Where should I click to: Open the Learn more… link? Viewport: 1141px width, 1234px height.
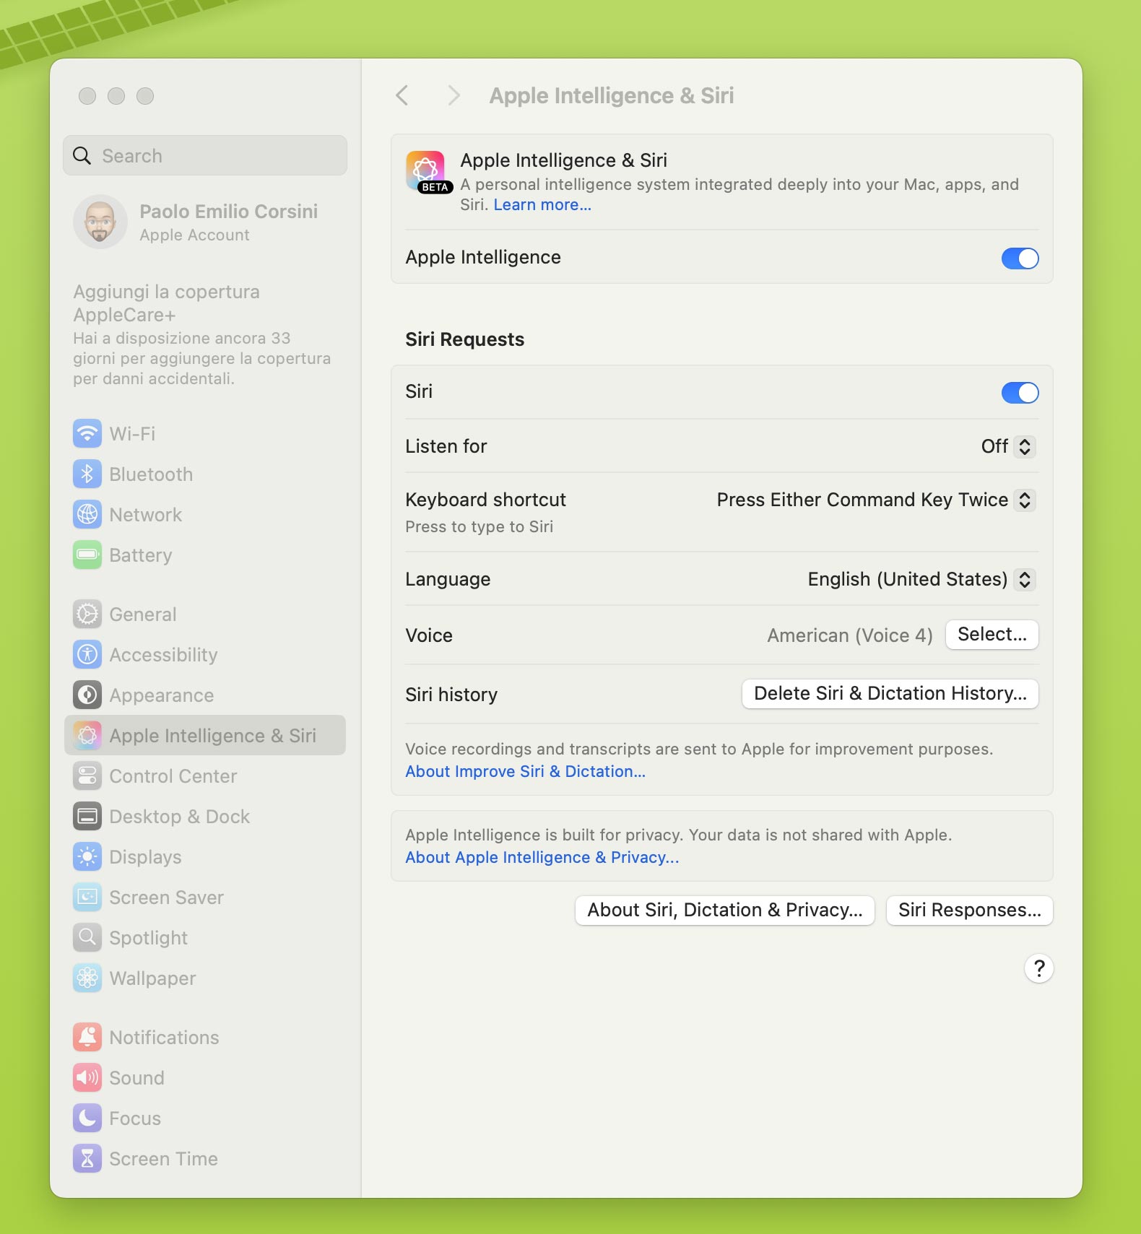(542, 205)
